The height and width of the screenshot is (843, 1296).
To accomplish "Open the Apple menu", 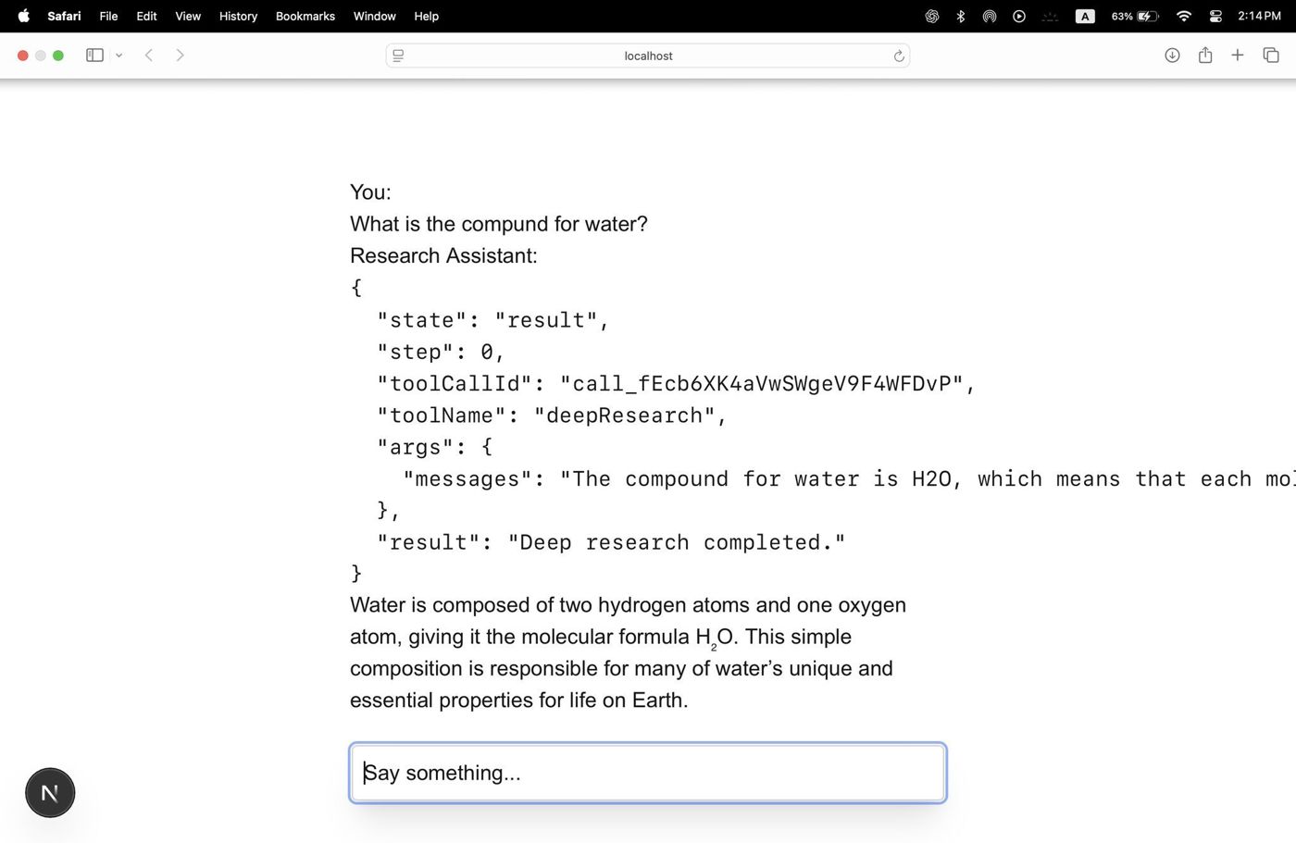I will click(23, 16).
